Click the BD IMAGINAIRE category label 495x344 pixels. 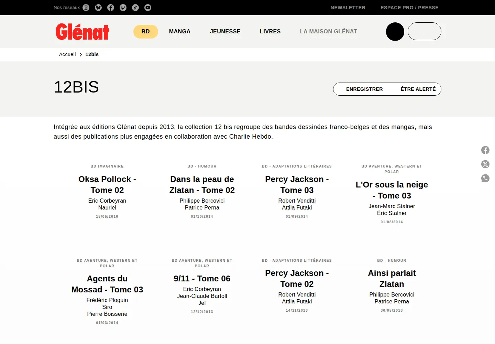[x=107, y=166]
